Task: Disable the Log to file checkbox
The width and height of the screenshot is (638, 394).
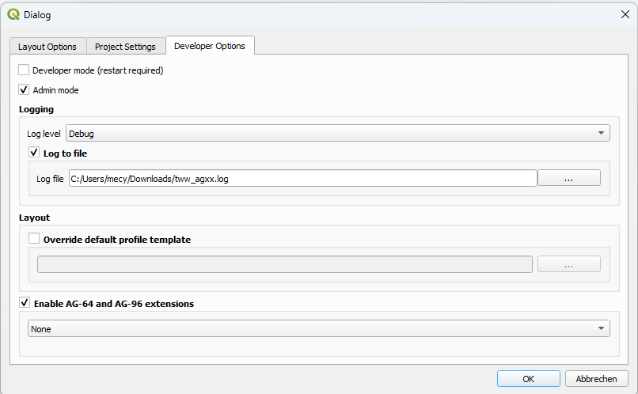Action: [34, 153]
